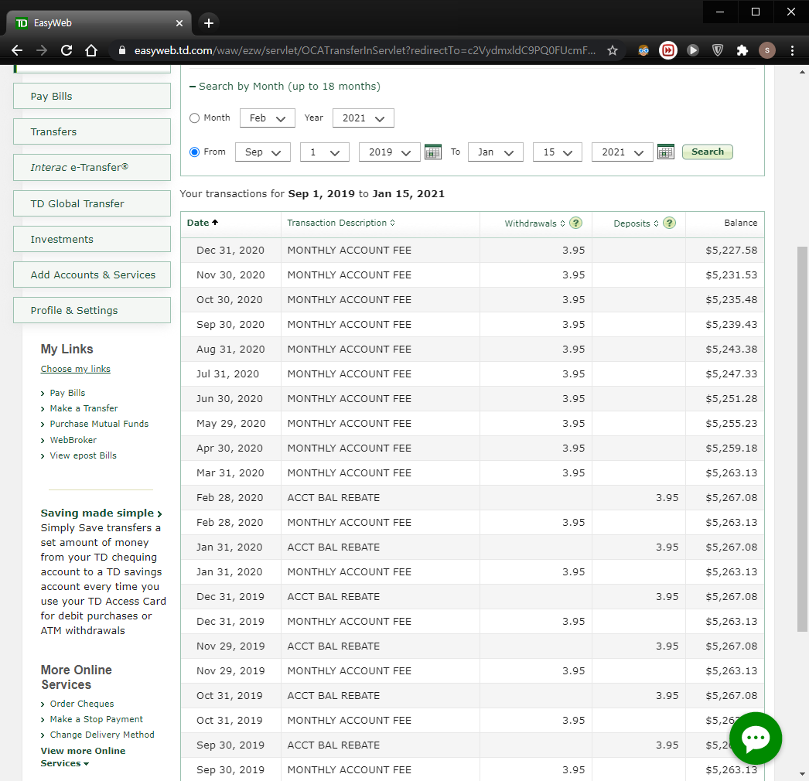Image resolution: width=809 pixels, height=781 pixels.
Task: Open Pay Bills in the sidebar menu
Action: (x=92, y=96)
